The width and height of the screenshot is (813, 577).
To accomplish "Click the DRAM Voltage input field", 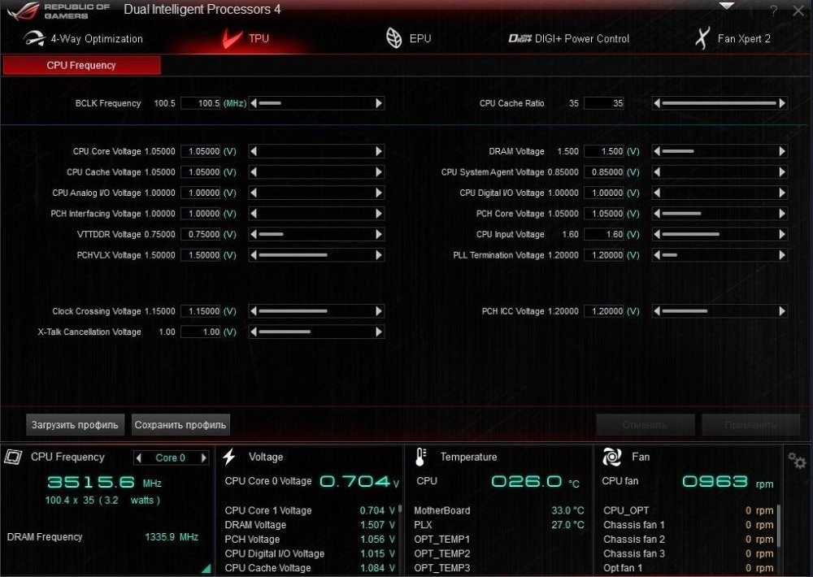I will click(x=604, y=151).
